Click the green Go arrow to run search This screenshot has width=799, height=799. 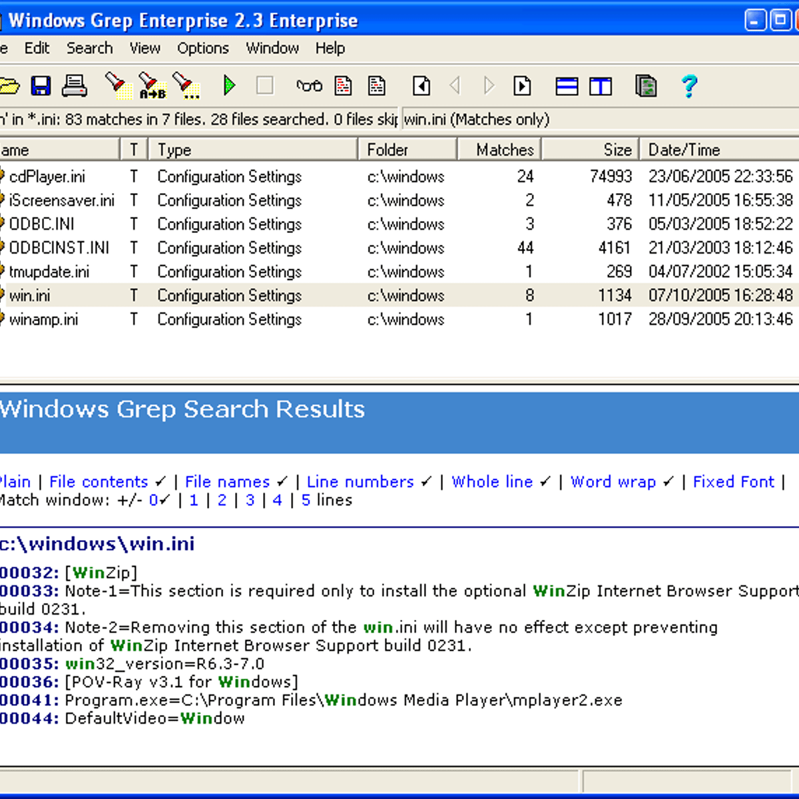point(229,85)
